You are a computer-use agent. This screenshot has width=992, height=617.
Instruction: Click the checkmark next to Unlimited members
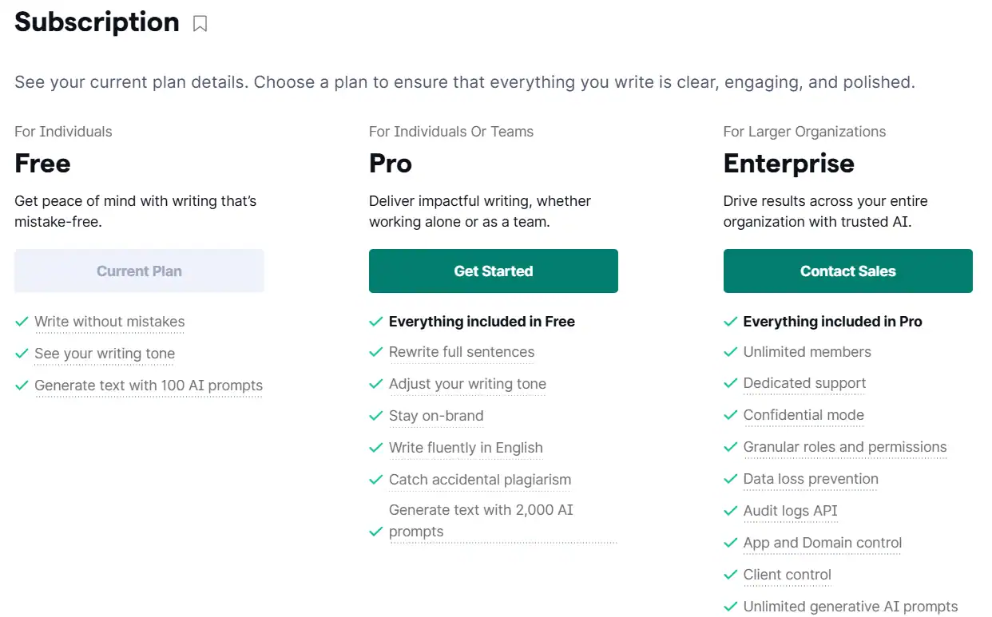point(730,352)
